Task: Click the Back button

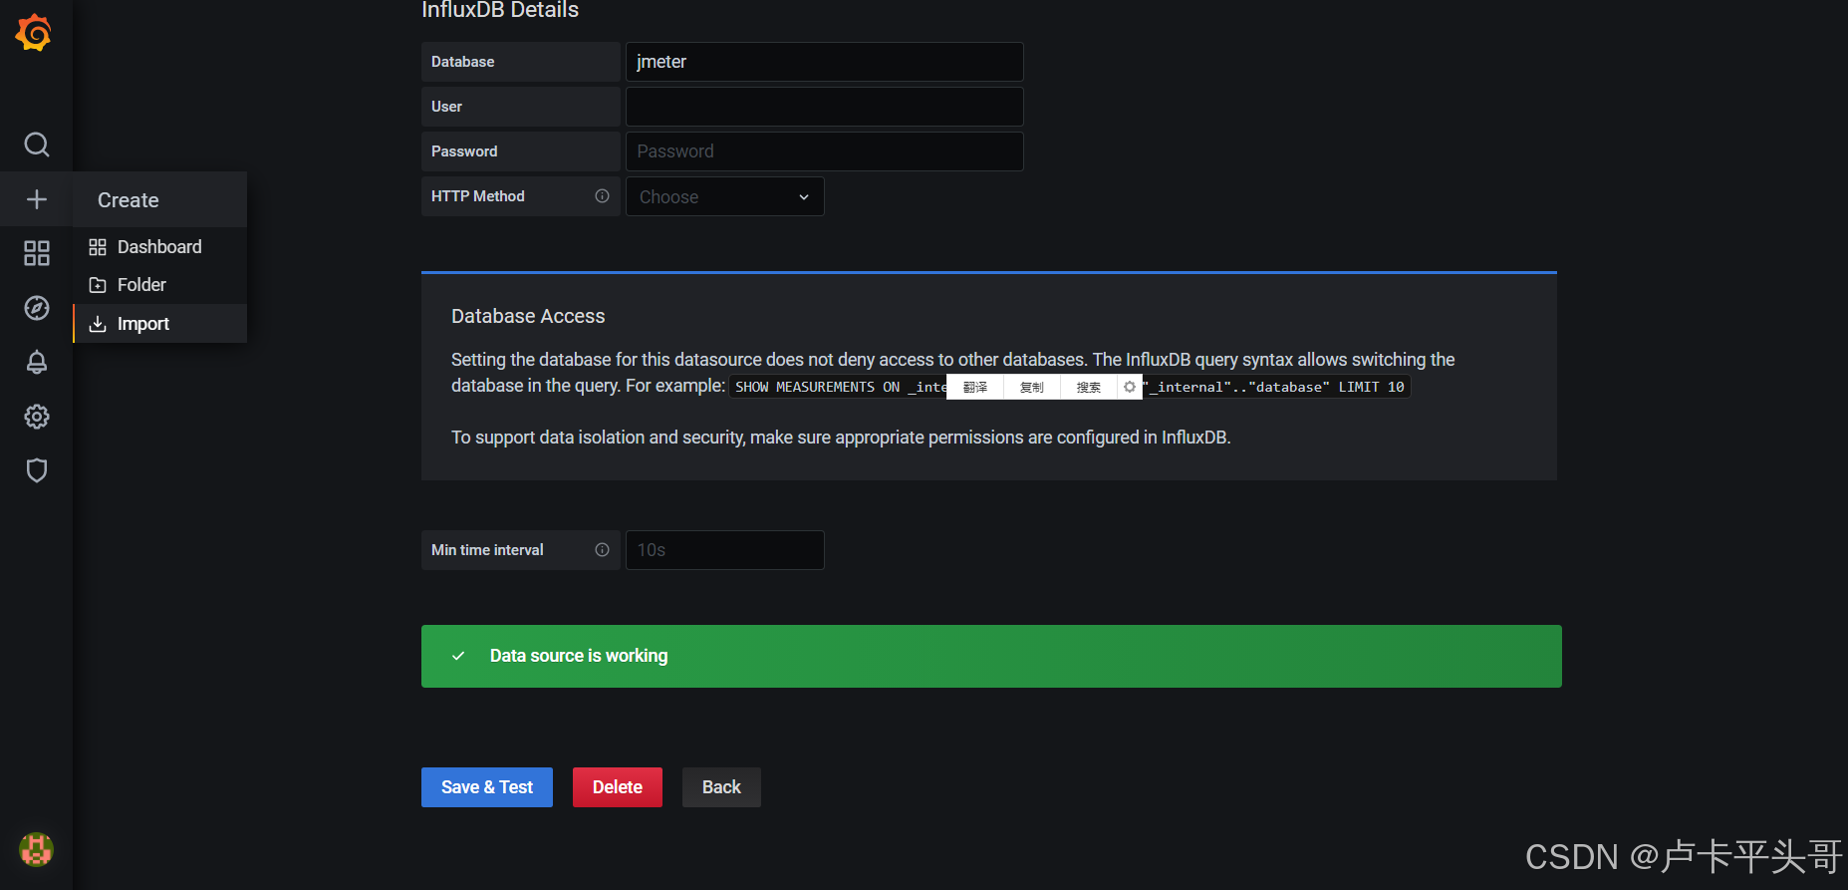Action: 721,787
